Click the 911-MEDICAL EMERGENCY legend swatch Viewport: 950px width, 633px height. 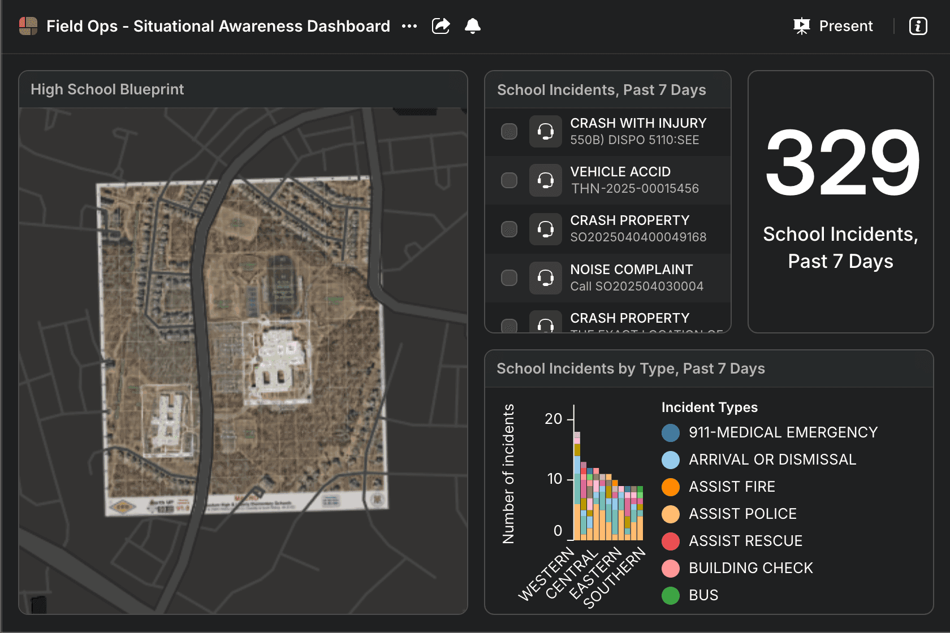click(x=671, y=433)
